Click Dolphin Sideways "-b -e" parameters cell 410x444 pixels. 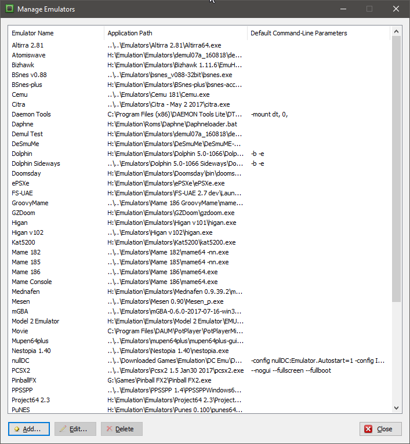[257, 163]
